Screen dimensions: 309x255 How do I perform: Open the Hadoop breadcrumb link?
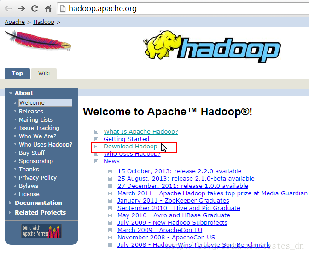click(44, 22)
